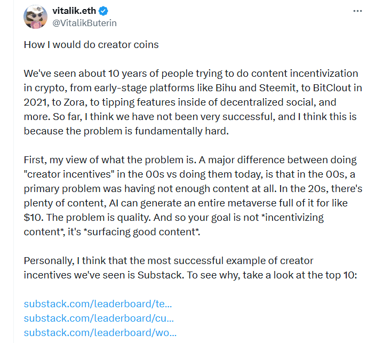Click the "How I would do creator coins" line

[91, 44]
